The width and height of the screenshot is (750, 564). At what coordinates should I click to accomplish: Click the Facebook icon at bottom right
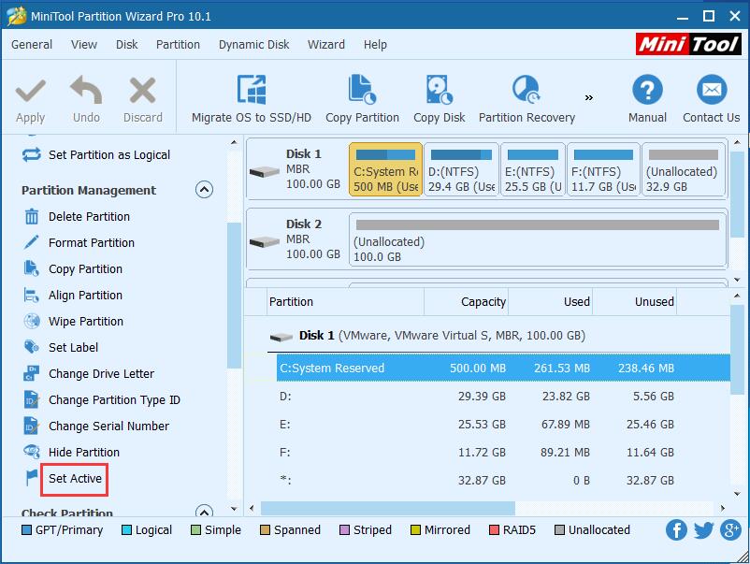click(676, 530)
